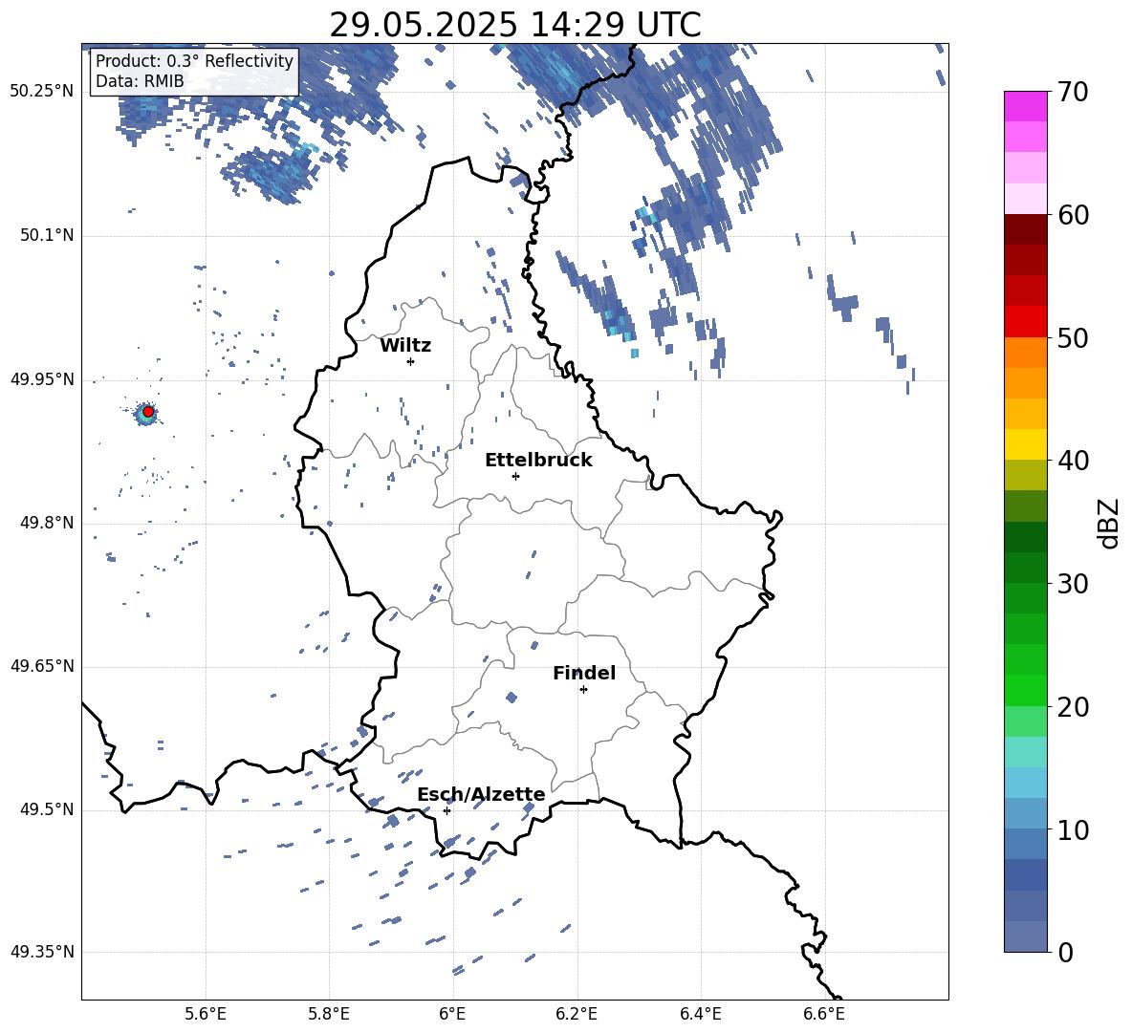
Task: Pick the dark maroon colorbar swatch below 60
Action: click(x=1025, y=229)
